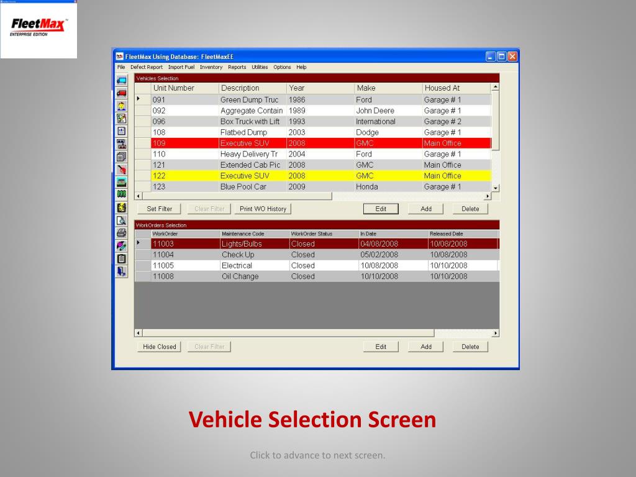Open the File menu
The image size is (636, 477).
point(121,67)
